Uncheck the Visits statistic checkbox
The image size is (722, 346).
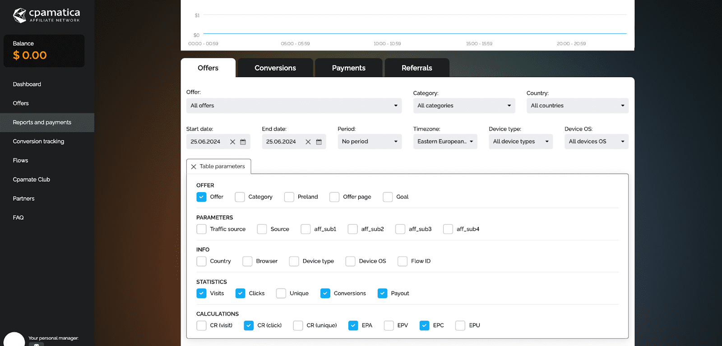201,293
